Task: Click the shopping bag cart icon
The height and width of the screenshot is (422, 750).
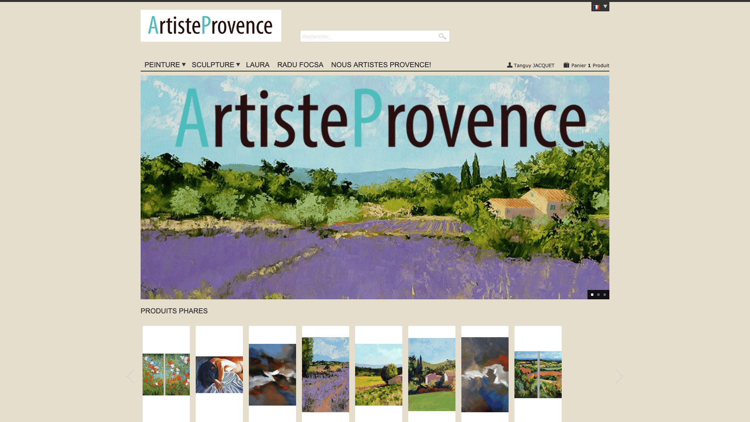Action: 566,65
